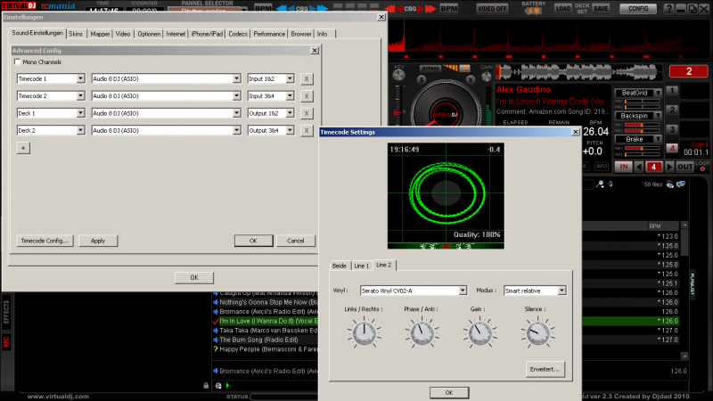Switch to the Mapper tab

coord(100,34)
